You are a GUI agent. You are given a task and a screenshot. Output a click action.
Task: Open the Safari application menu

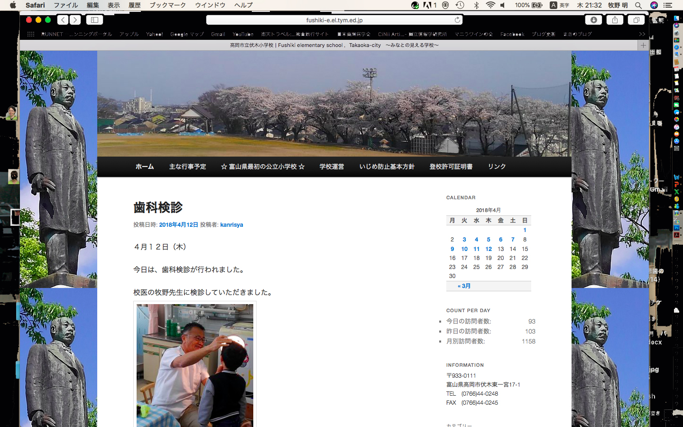tap(35, 5)
